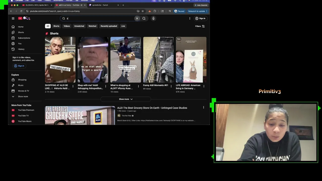Screen dimensions: 322x181
Task: Bookmark this page with star icon
Action: (143, 11)
